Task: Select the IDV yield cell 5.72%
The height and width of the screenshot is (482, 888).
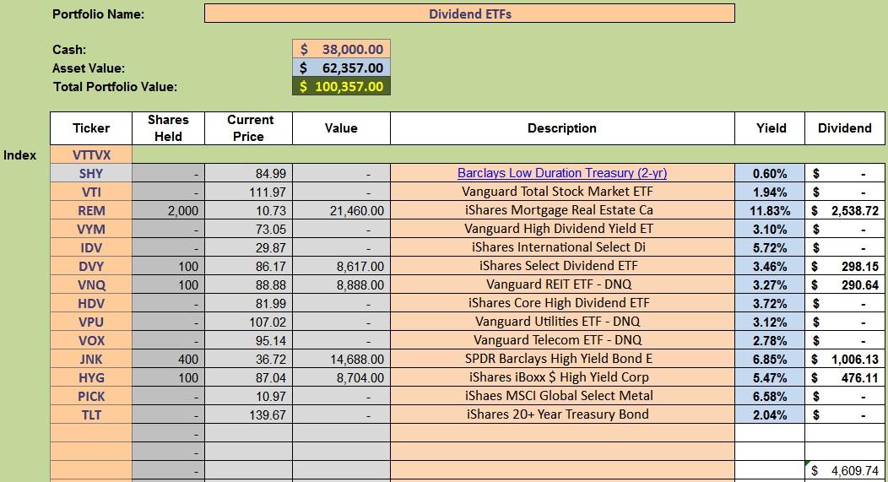Action: coord(770,247)
